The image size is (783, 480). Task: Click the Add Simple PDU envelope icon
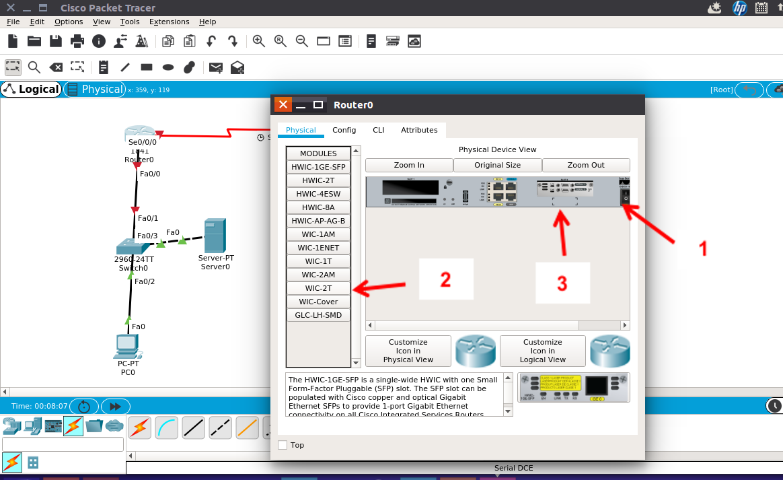coord(215,67)
